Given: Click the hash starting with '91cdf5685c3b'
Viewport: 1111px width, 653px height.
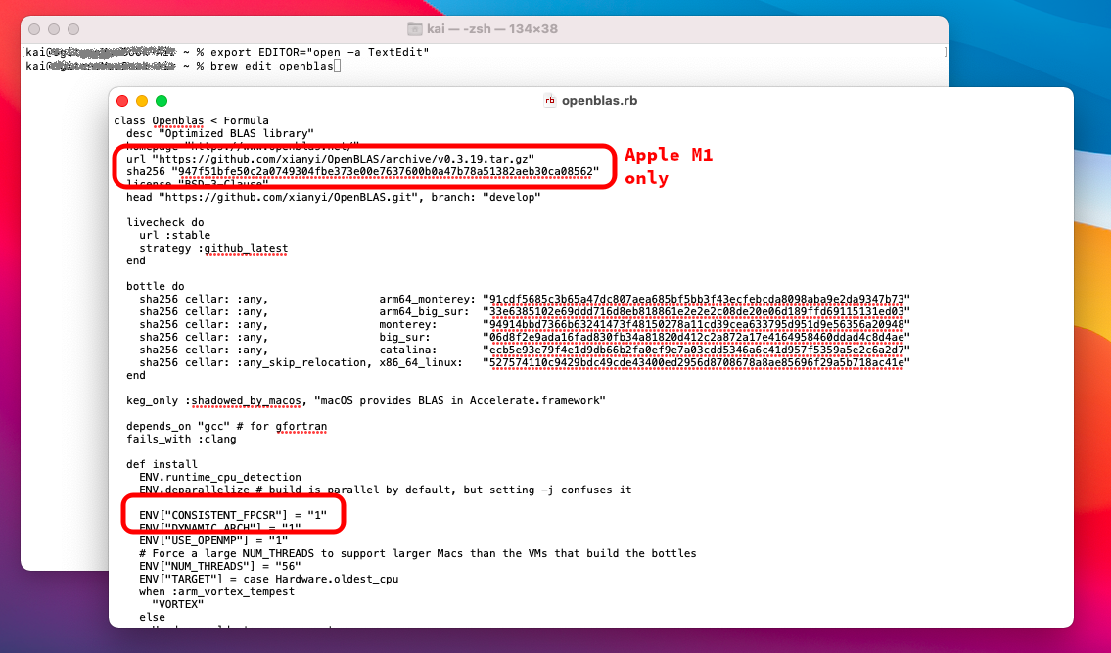Looking at the screenshot, I should point(696,300).
